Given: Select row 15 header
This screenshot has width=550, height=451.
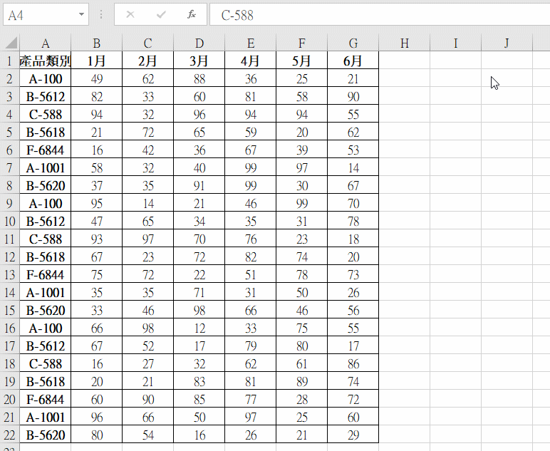Looking at the screenshot, I should pos(9,310).
